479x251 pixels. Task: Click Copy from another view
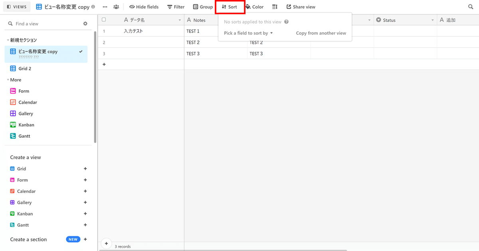321,33
